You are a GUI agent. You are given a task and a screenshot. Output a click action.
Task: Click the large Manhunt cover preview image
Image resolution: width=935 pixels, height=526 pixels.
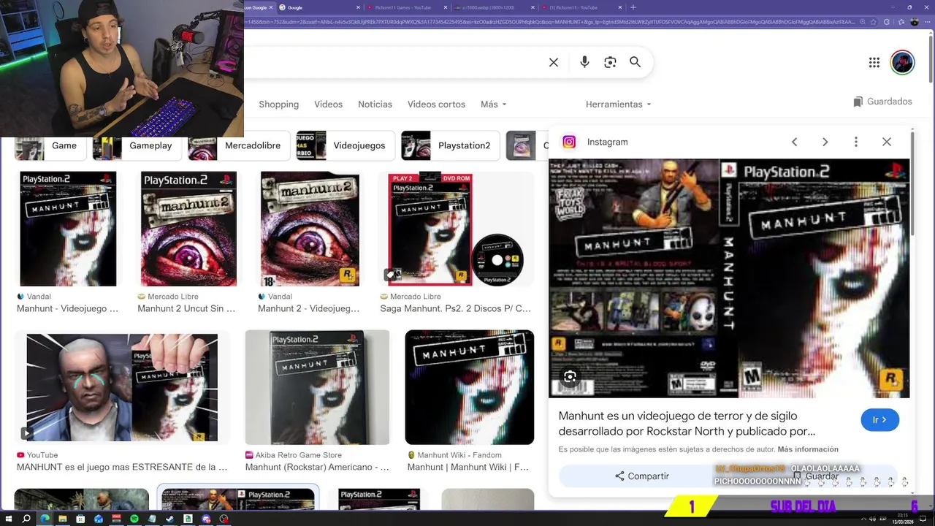729,278
